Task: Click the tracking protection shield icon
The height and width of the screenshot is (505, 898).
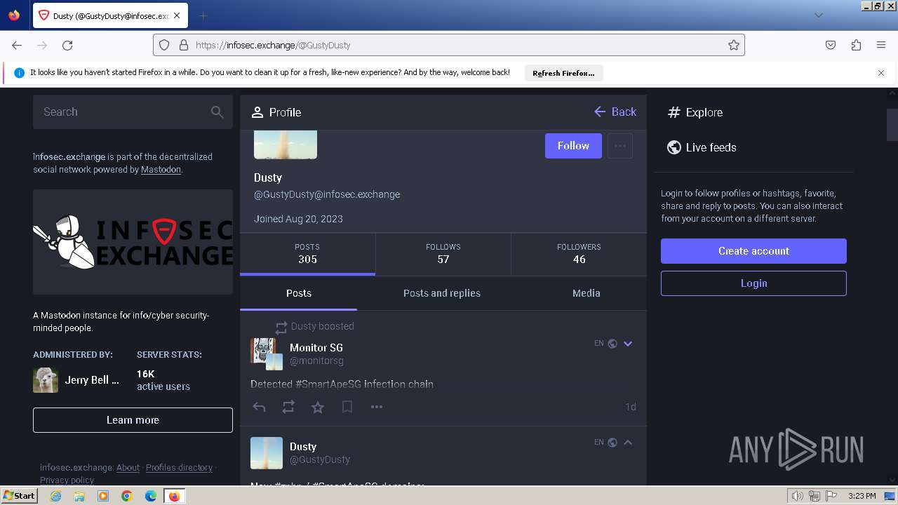Action: [x=164, y=45]
